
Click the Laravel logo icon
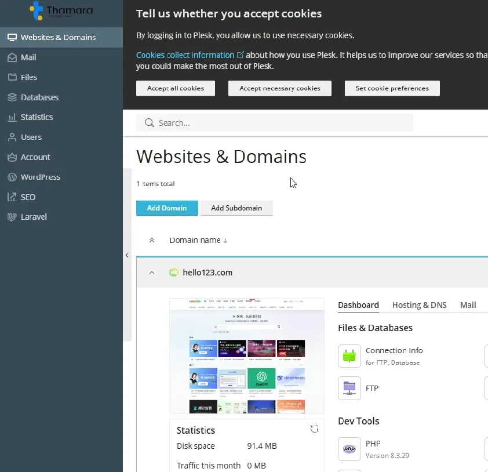click(x=12, y=217)
